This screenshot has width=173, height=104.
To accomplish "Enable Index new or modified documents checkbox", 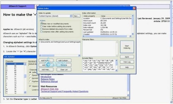I will tap(41, 23).
